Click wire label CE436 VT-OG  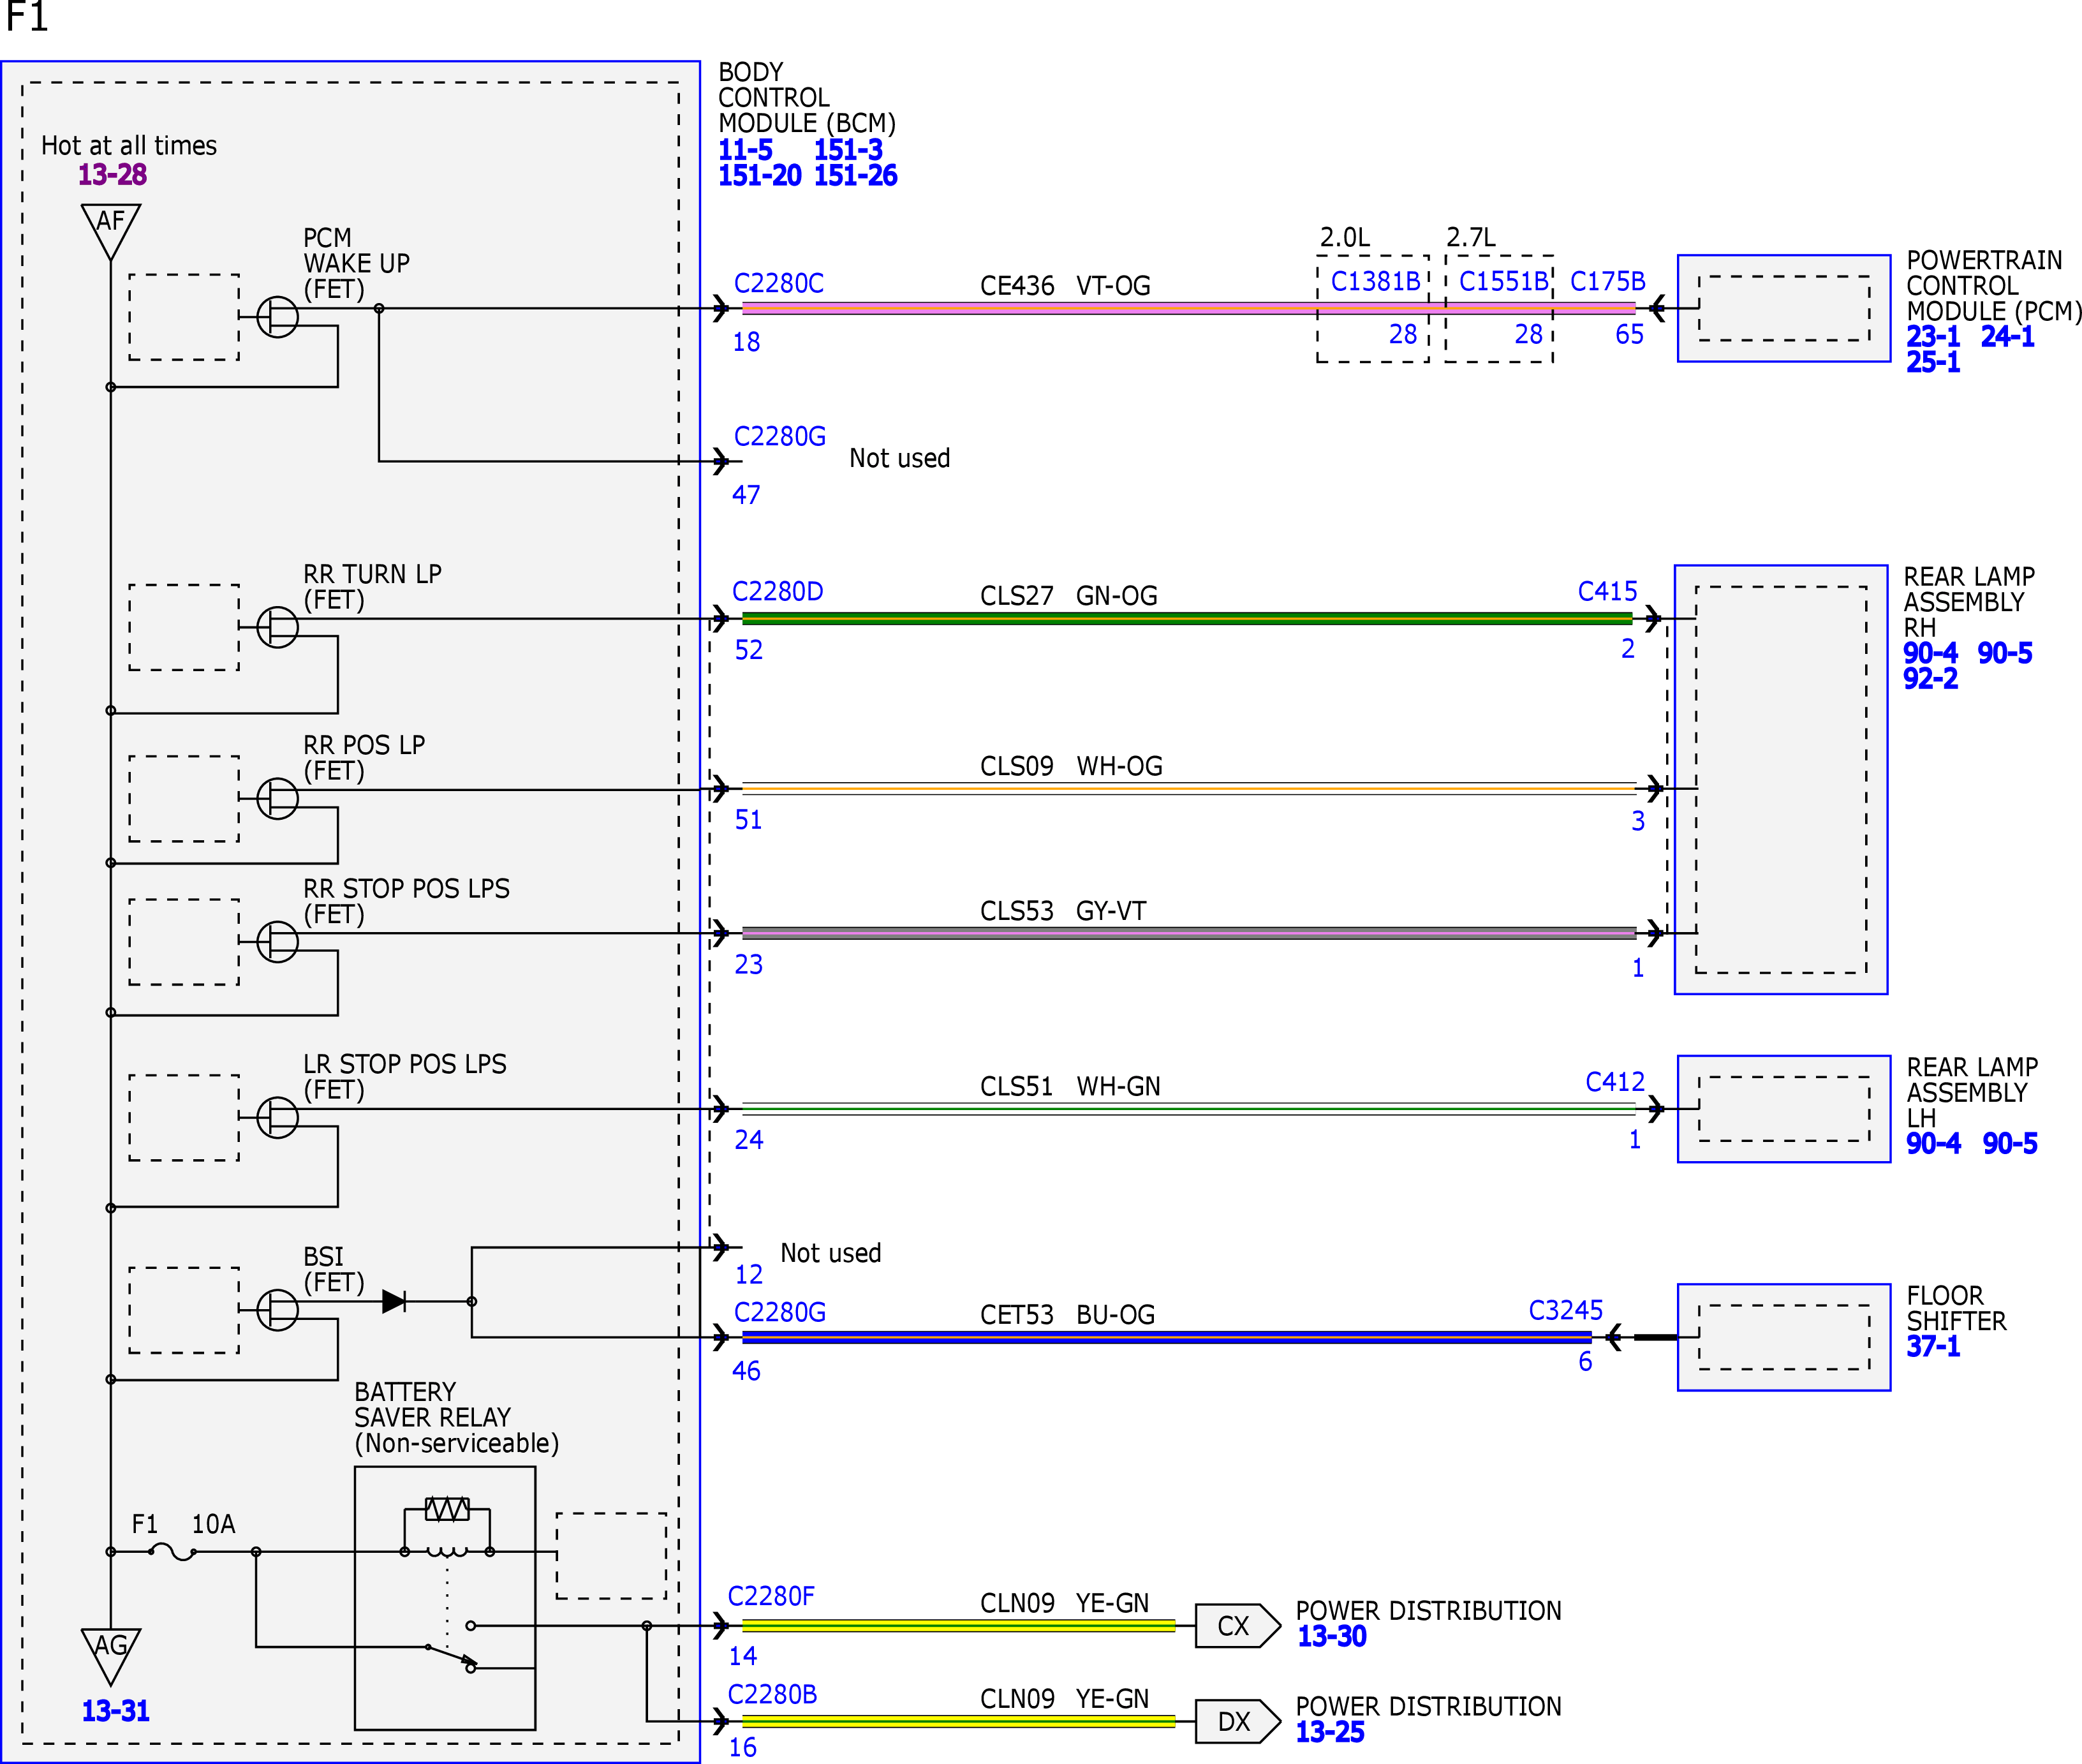(x=1065, y=287)
